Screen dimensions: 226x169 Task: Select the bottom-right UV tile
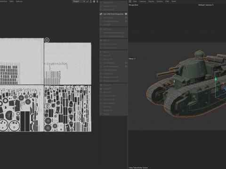(68, 108)
